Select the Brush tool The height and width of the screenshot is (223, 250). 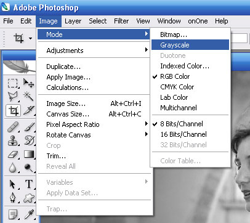click(29, 126)
